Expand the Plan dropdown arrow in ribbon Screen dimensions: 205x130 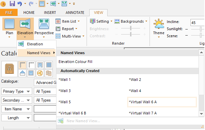(9, 37)
